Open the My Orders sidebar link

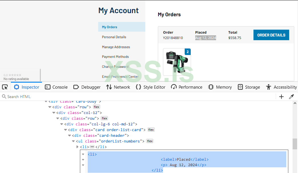pos(122,27)
